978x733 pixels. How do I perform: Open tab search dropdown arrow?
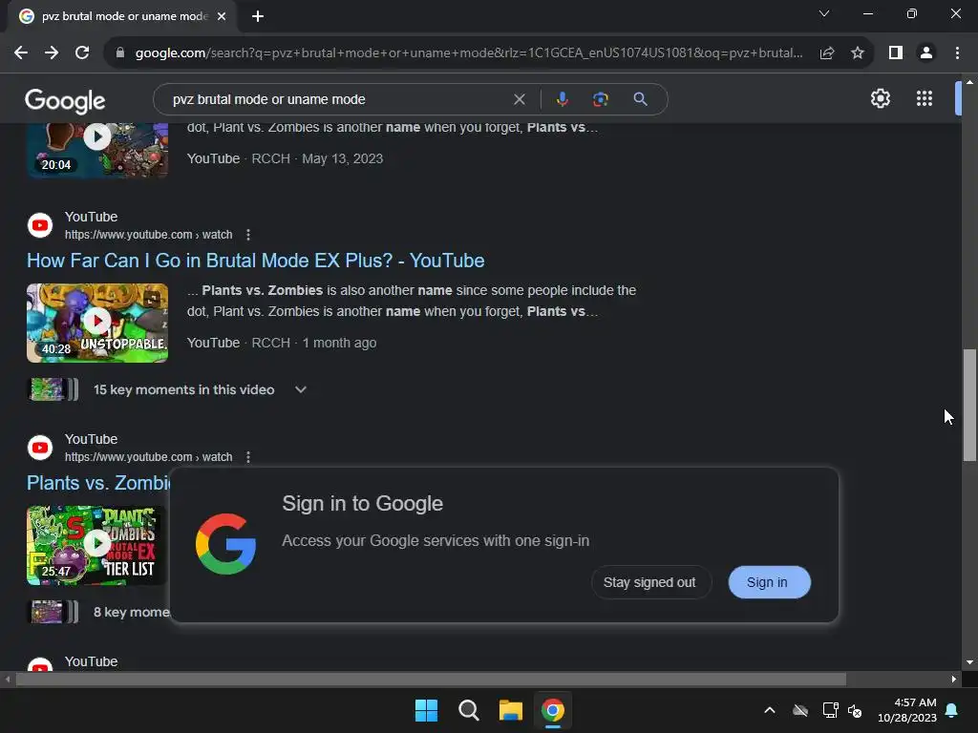tap(824, 13)
